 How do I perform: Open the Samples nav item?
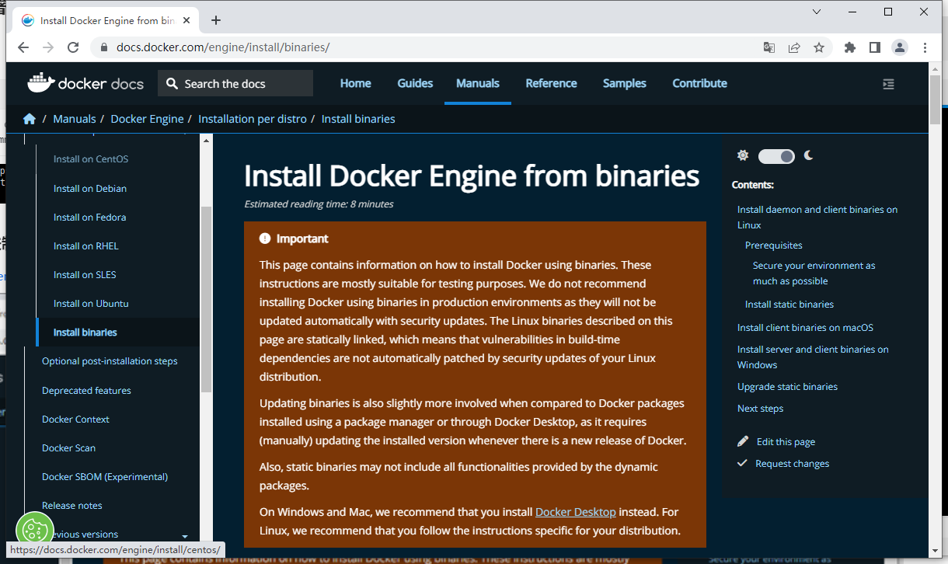point(625,83)
